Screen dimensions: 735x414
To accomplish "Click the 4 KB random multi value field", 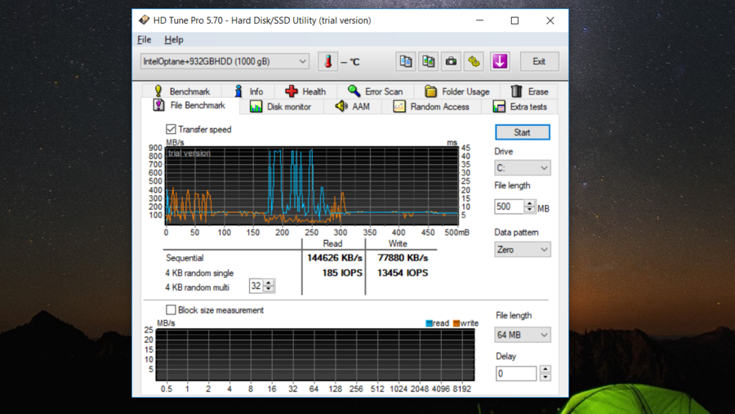I will 256,286.
